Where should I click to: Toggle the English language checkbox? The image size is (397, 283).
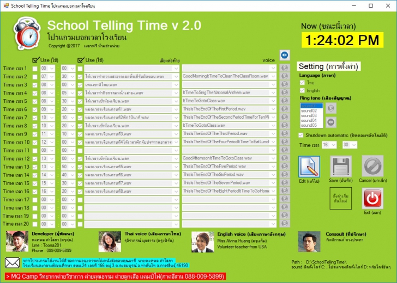(302, 90)
